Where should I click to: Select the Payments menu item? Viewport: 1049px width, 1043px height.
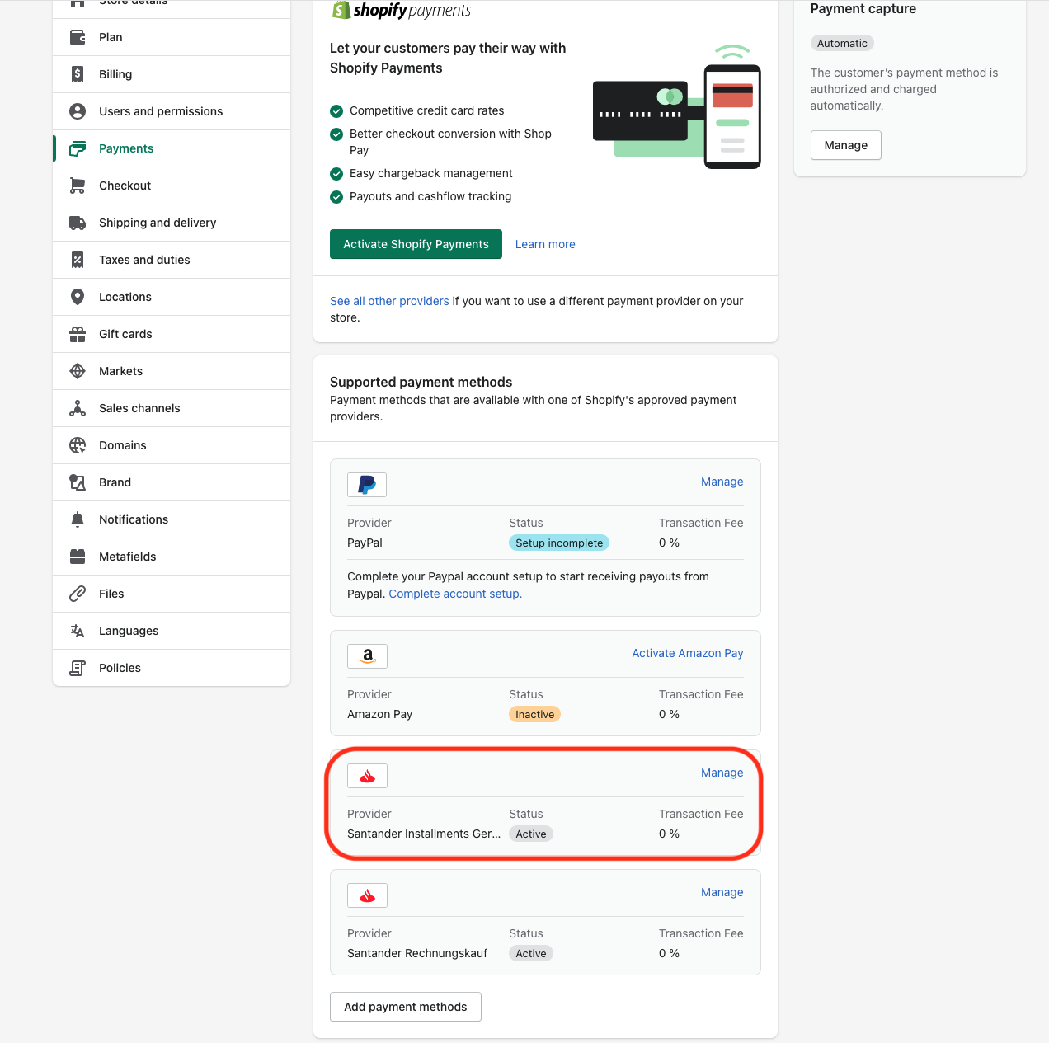172,148
